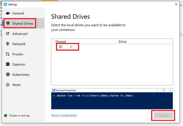Click the X on the PowerShell preview window
This screenshot has width=183, height=126.
(170, 90)
